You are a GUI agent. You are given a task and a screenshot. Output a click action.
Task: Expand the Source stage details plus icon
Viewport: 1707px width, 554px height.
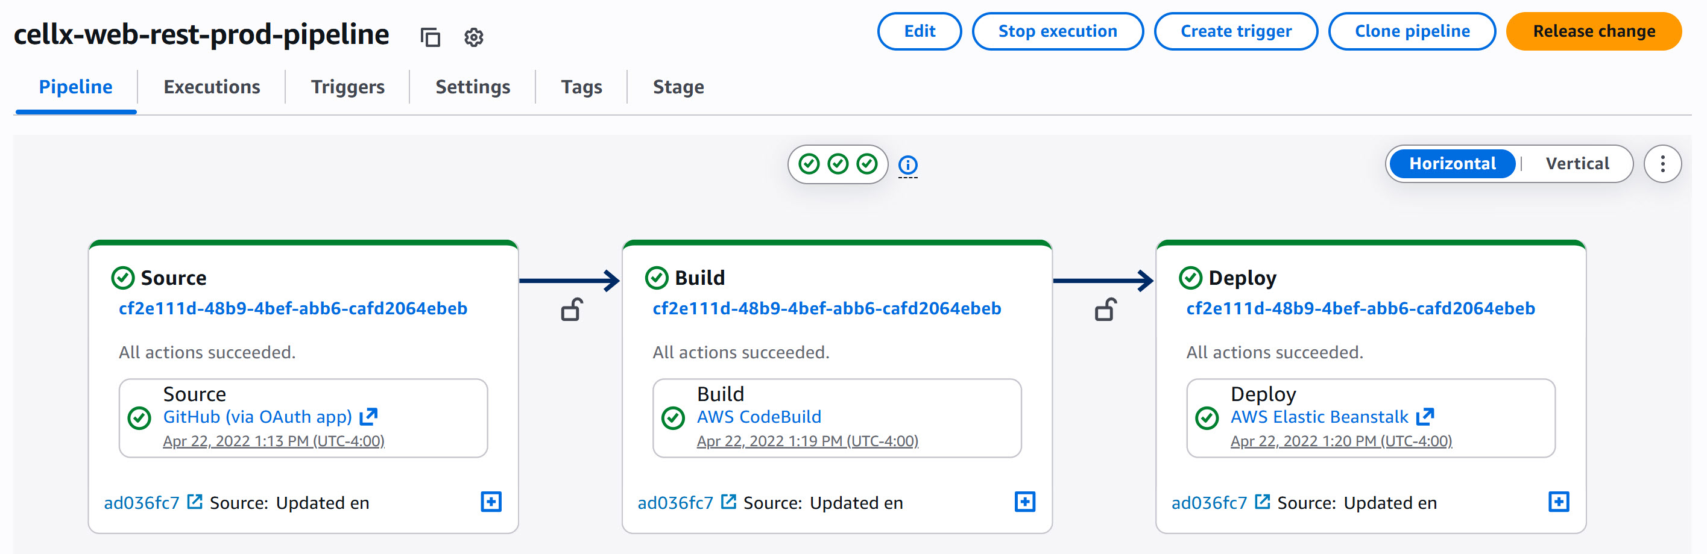point(491,502)
